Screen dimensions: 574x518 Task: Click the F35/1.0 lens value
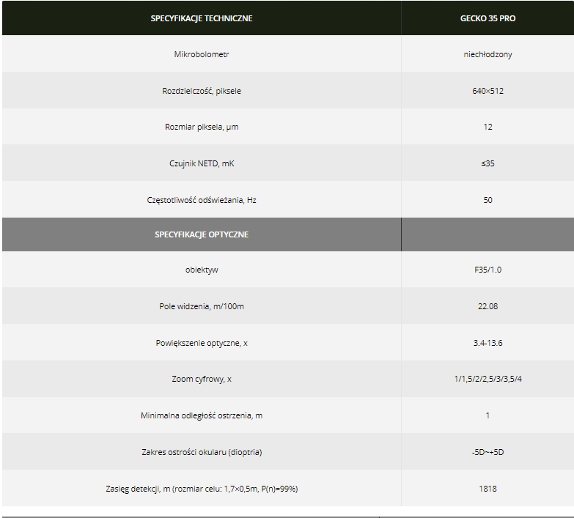[487, 270]
